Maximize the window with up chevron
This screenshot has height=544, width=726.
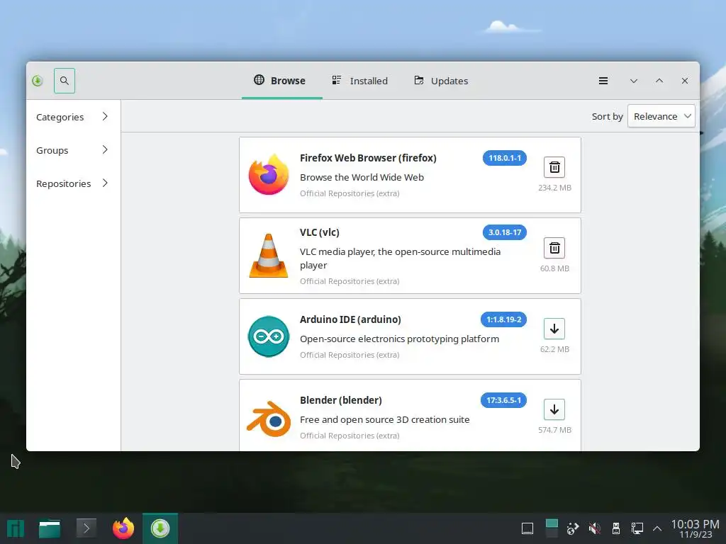(659, 81)
